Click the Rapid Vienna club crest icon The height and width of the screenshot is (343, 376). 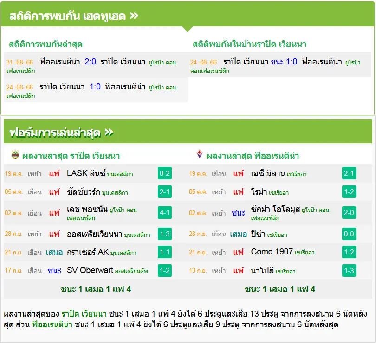(x=15, y=154)
